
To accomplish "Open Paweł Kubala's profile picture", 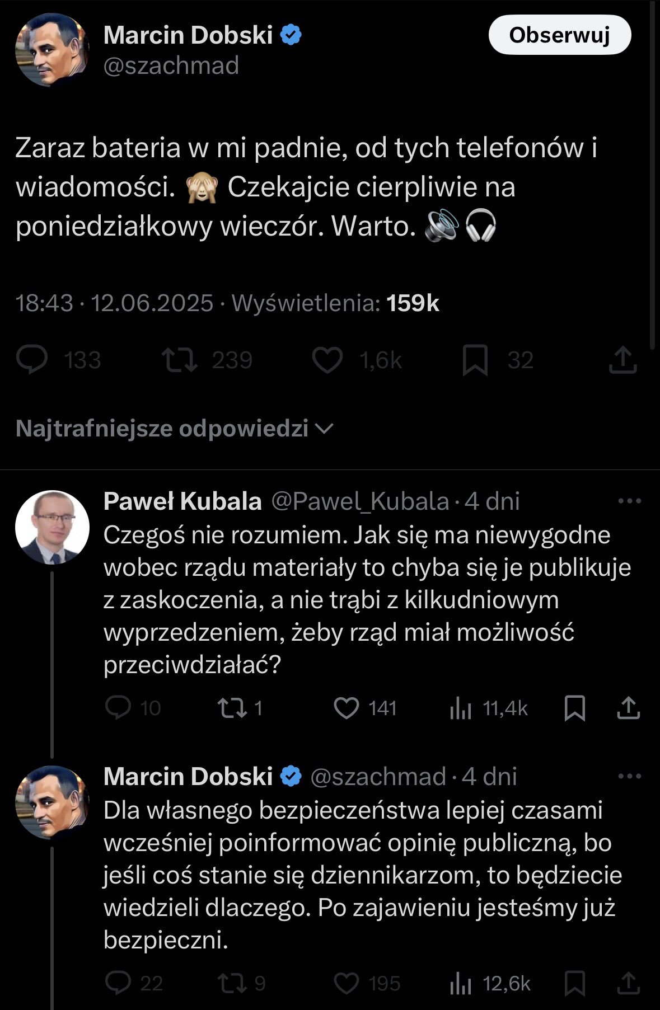I will click(52, 527).
